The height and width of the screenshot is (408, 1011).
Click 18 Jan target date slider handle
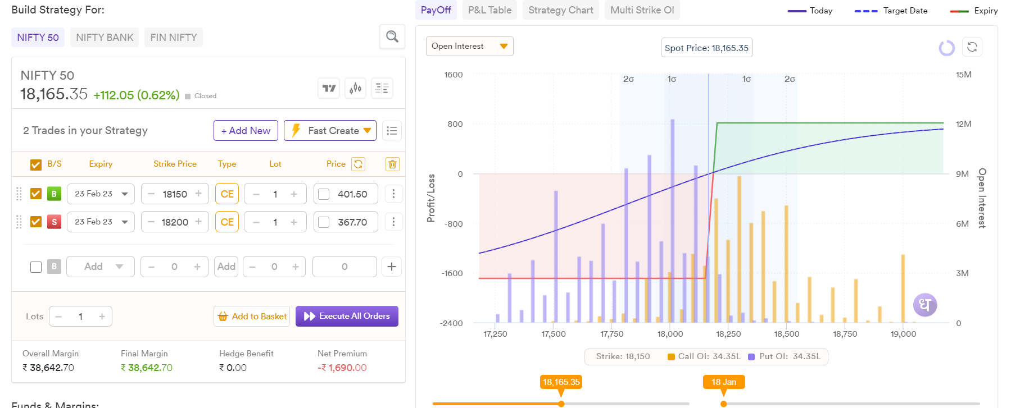(x=724, y=404)
